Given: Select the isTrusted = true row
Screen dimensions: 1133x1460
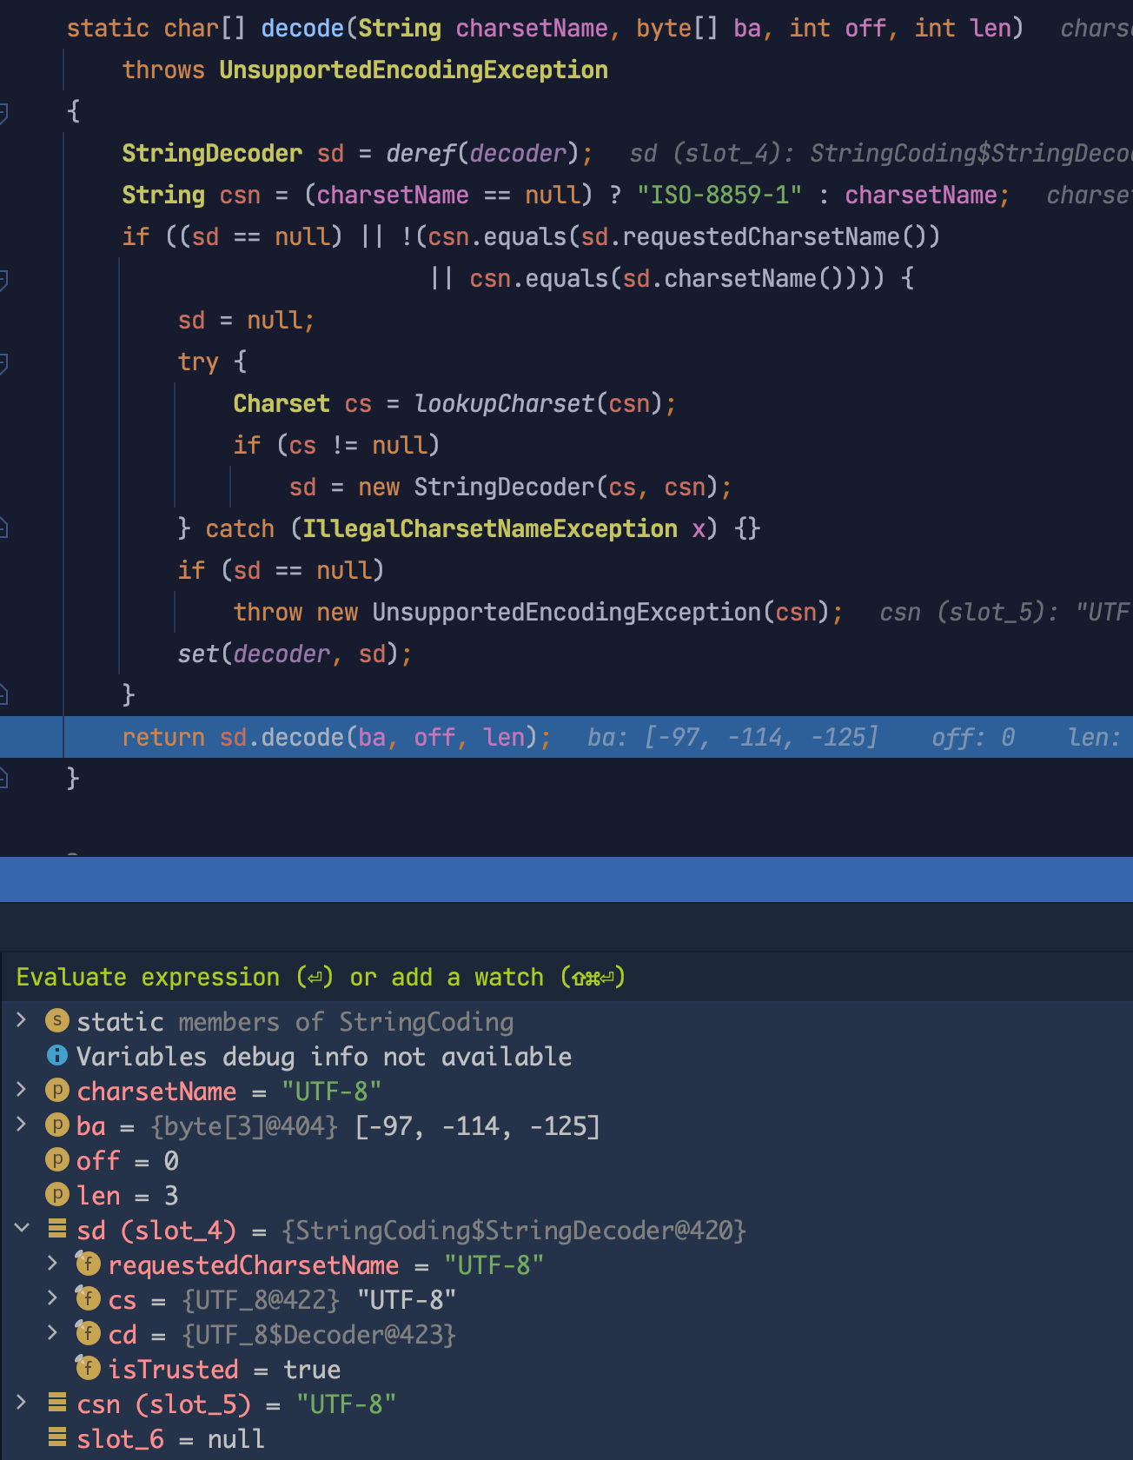Looking at the screenshot, I should coord(566,1369).
